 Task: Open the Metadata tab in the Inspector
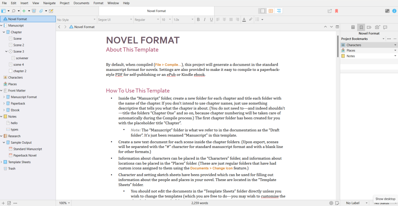[x=369, y=27]
